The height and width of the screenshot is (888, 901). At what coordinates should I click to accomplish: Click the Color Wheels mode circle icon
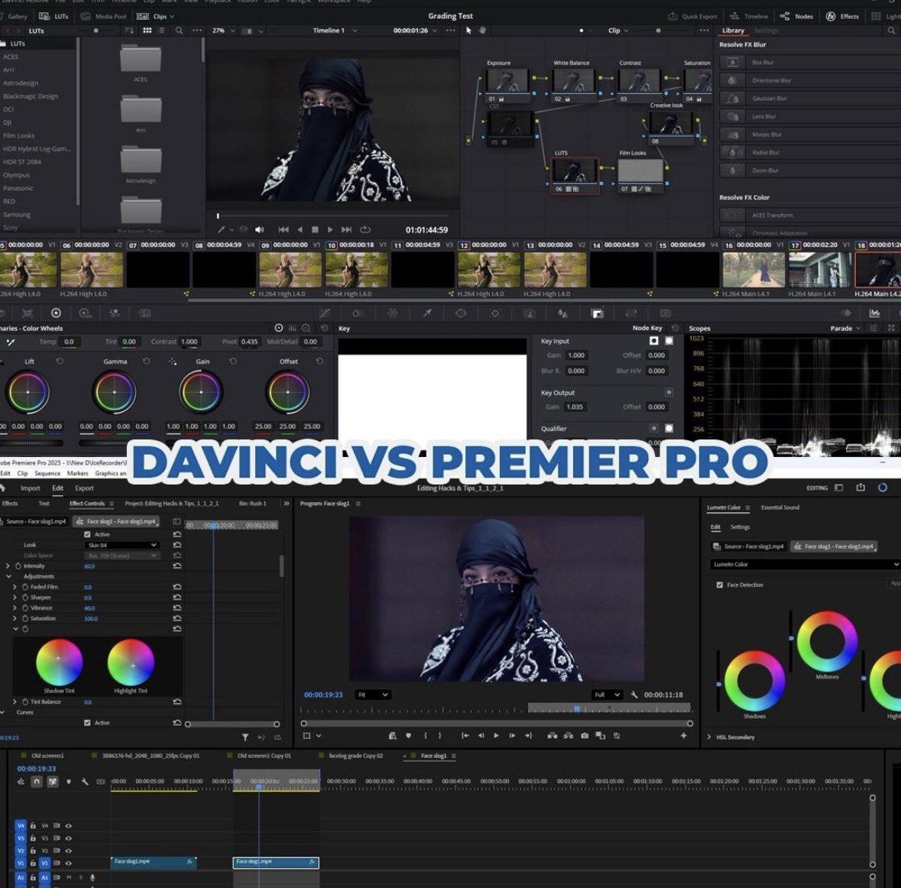279,328
